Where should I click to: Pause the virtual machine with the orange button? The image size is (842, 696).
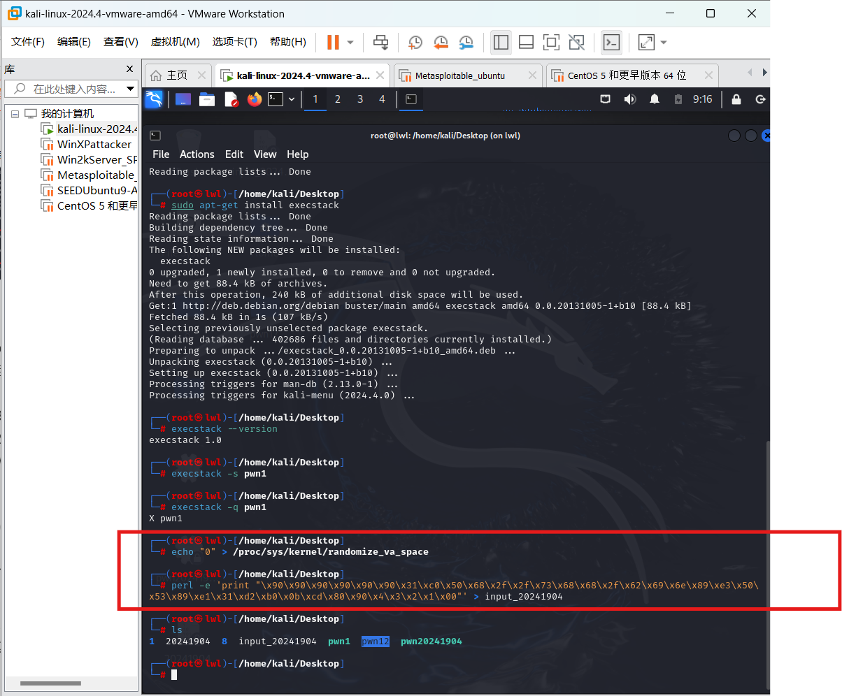coord(333,42)
